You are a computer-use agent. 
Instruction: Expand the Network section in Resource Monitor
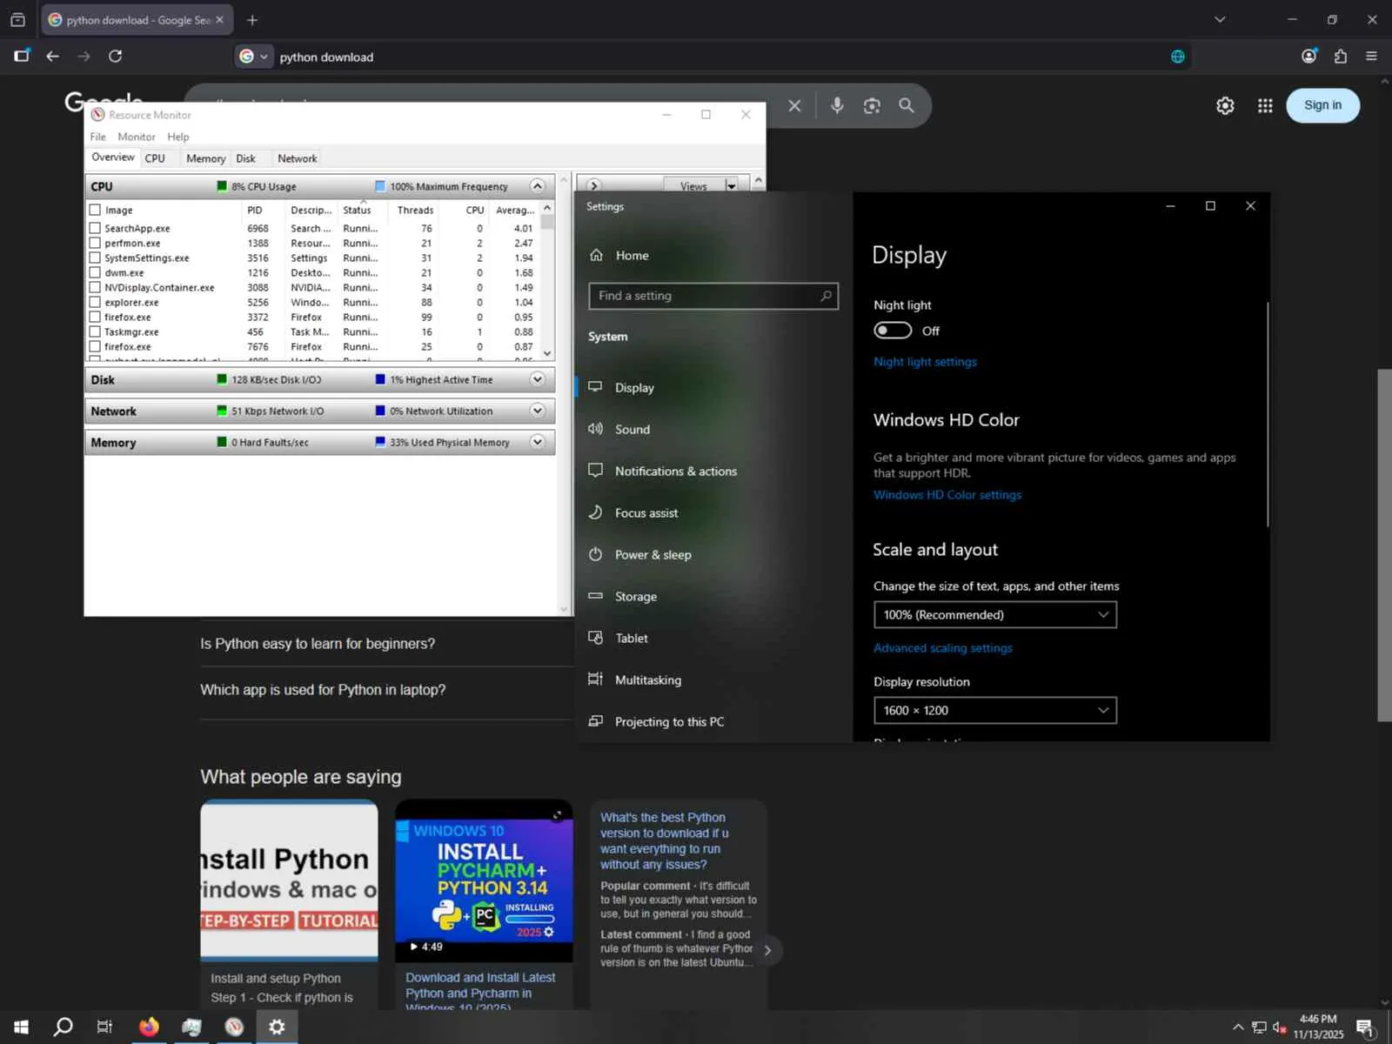coord(537,411)
